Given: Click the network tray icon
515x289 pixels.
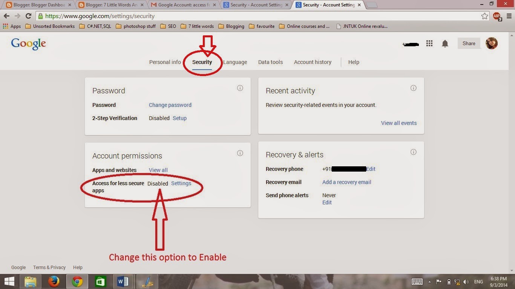Looking at the screenshot, I should (457, 282).
